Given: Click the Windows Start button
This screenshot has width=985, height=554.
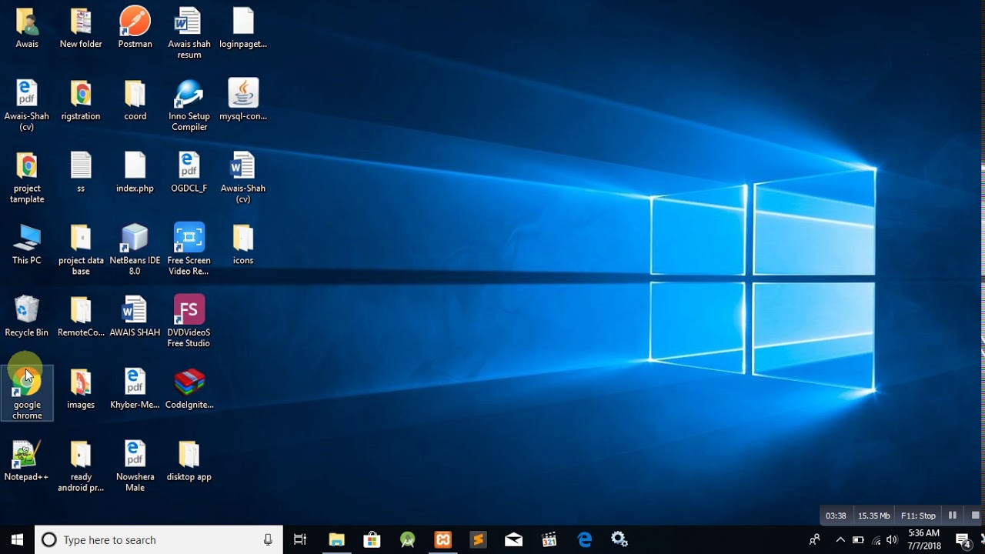Looking at the screenshot, I should 17,539.
